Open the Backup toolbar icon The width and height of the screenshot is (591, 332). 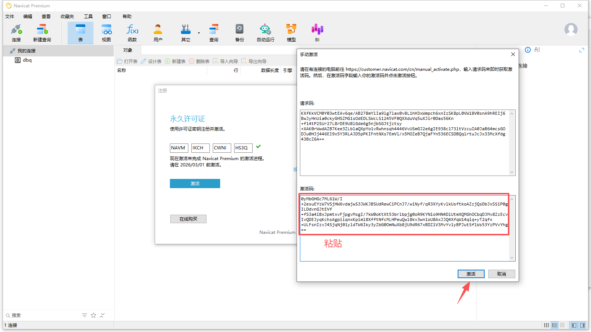pyautogui.click(x=239, y=33)
